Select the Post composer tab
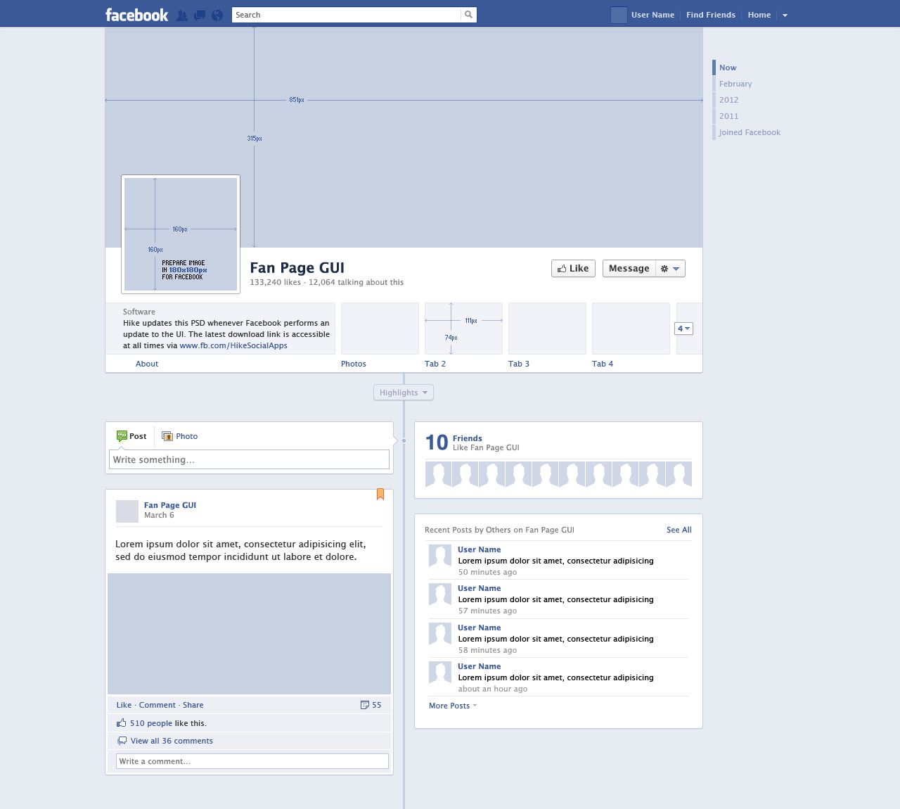Image resolution: width=900 pixels, height=809 pixels. tap(131, 436)
